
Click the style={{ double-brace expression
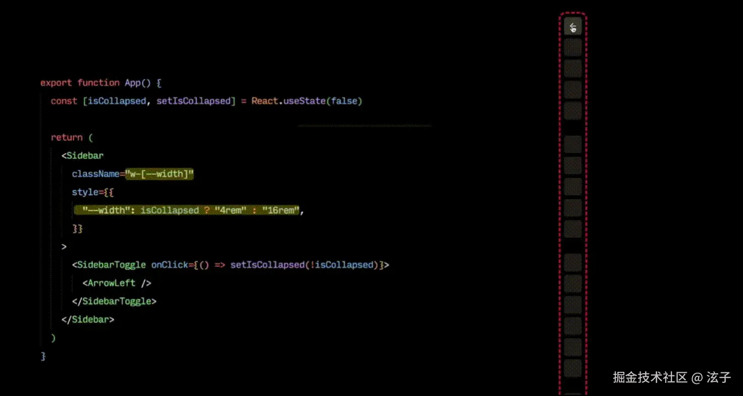pos(93,192)
